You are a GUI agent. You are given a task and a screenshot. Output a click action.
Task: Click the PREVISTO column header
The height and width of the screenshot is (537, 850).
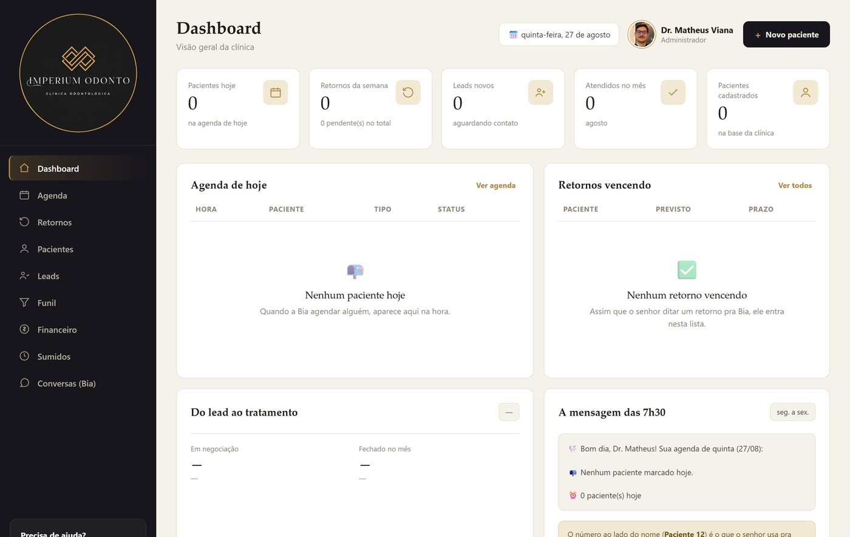[673, 209]
